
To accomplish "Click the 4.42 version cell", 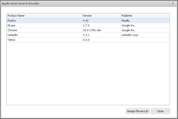I will [x=86, y=21].
